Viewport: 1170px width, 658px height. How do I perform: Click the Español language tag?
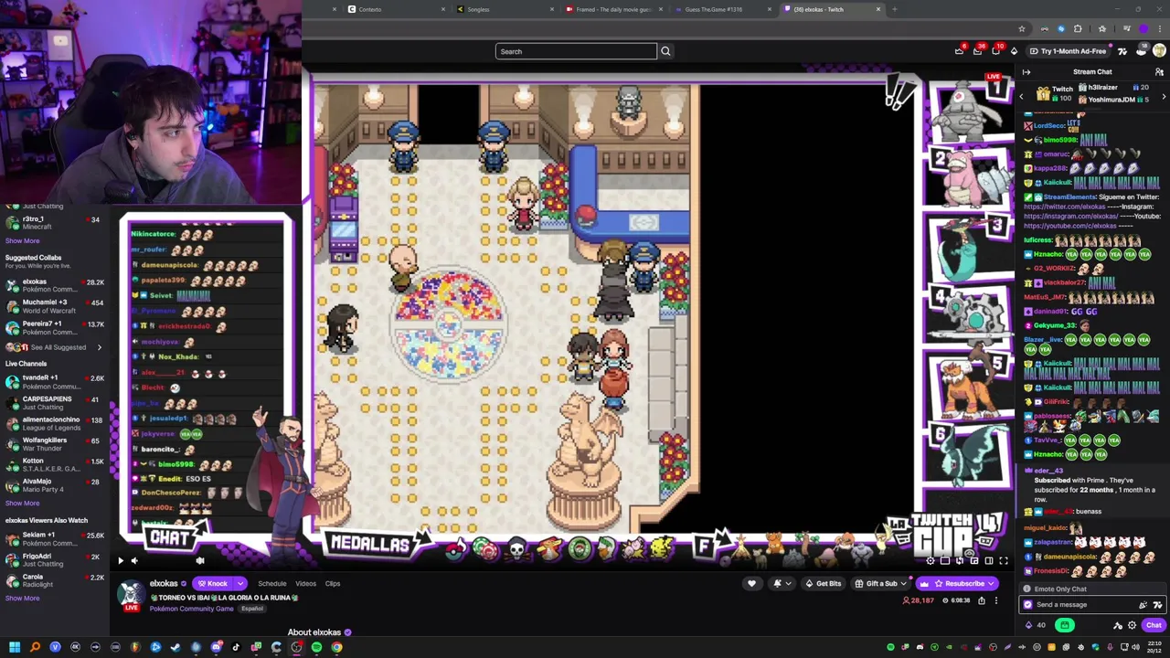coord(251,609)
